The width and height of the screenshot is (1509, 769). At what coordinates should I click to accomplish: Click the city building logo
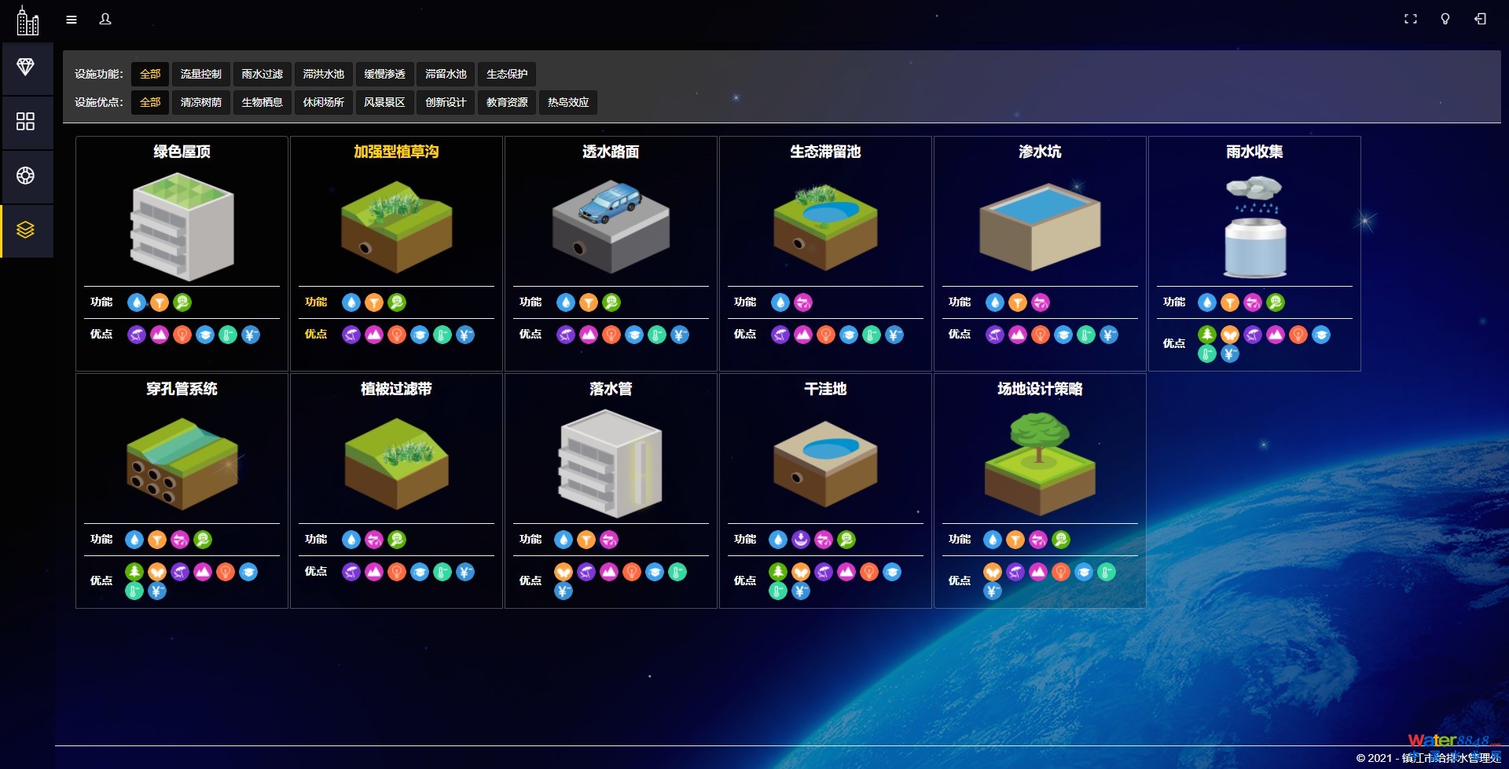28,20
